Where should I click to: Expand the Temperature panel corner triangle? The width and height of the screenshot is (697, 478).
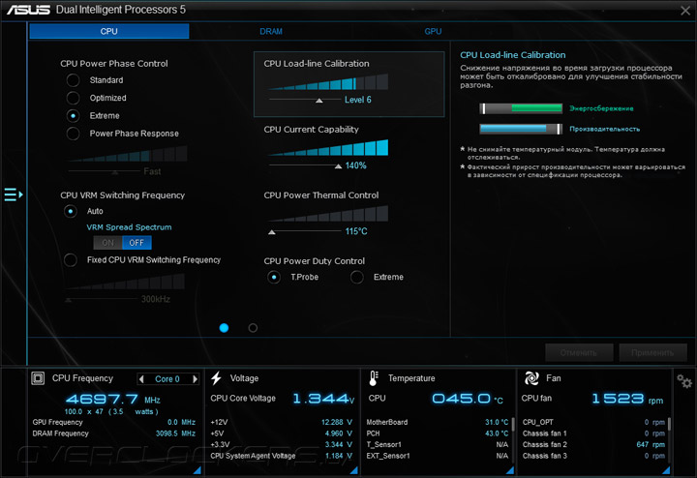510,469
